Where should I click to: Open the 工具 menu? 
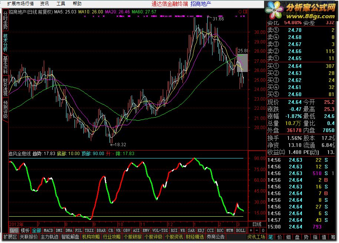click(61, 3)
